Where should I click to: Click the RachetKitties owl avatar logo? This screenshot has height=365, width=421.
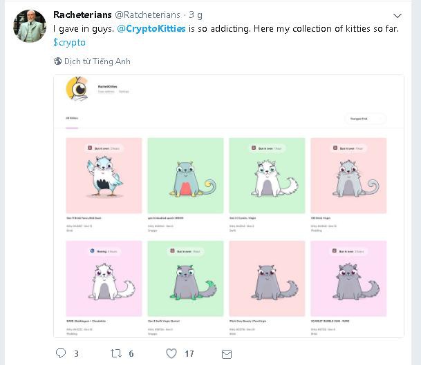pos(77,90)
